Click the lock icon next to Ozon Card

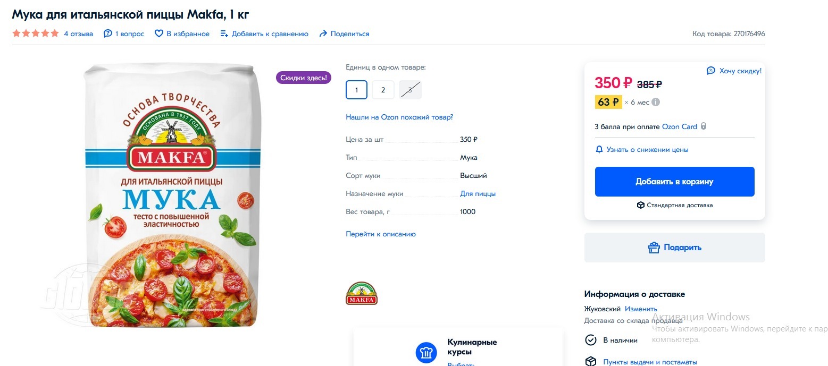pos(704,127)
